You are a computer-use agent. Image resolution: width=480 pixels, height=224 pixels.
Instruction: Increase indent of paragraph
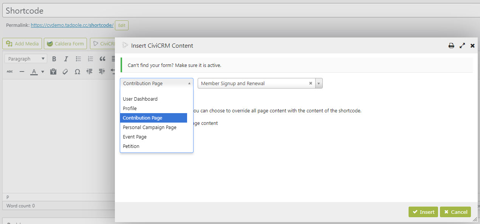coord(102,72)
